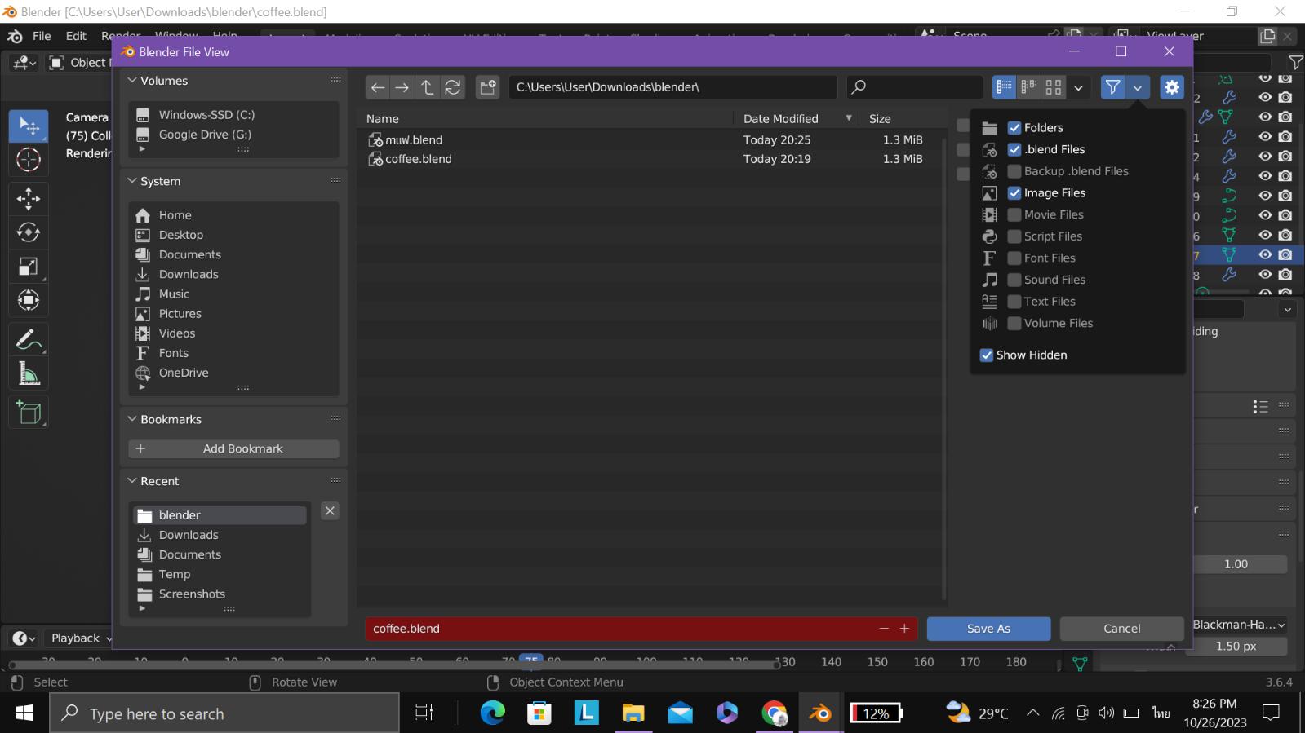Open Google Chrome from the taskbar

(775, 713)
